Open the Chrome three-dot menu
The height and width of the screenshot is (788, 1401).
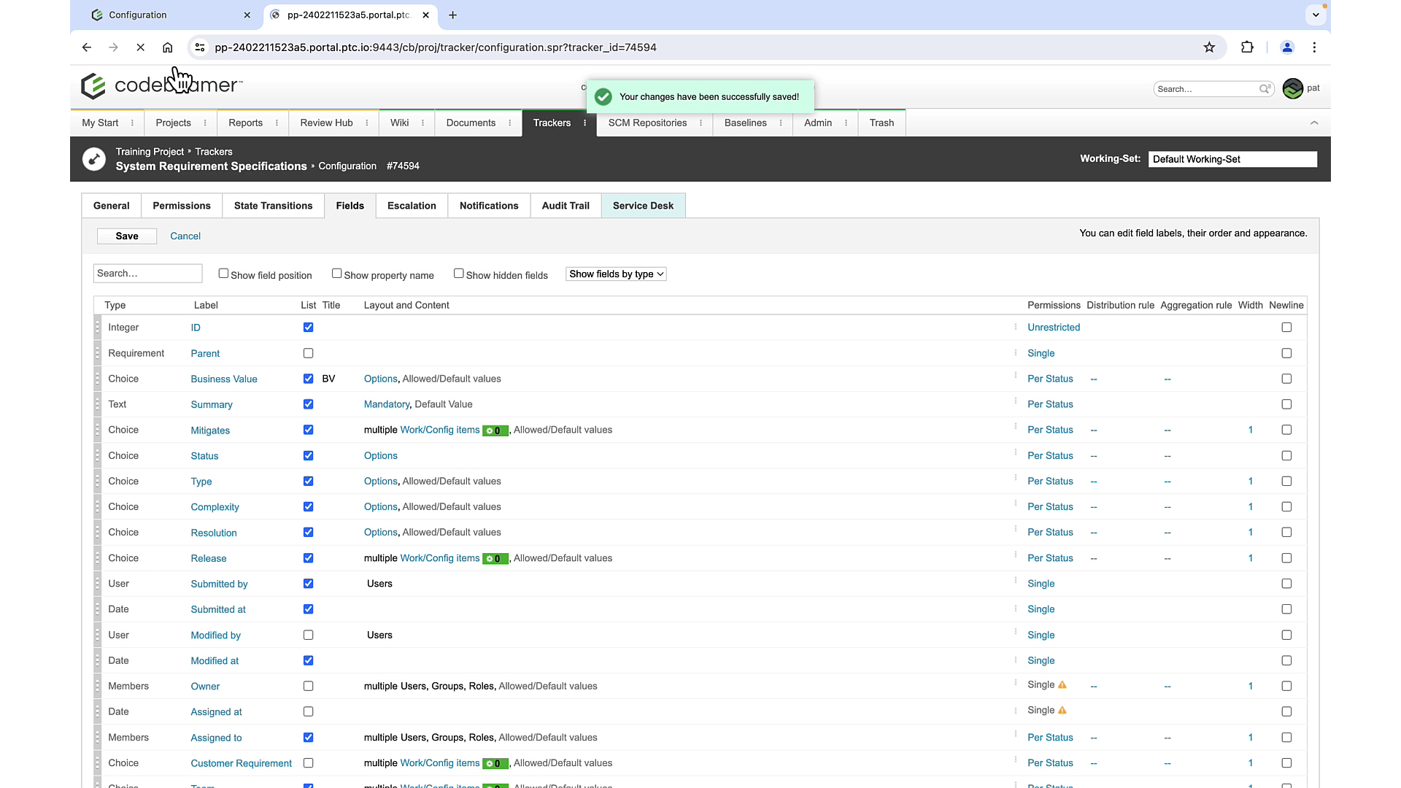tap(1314, 47)
